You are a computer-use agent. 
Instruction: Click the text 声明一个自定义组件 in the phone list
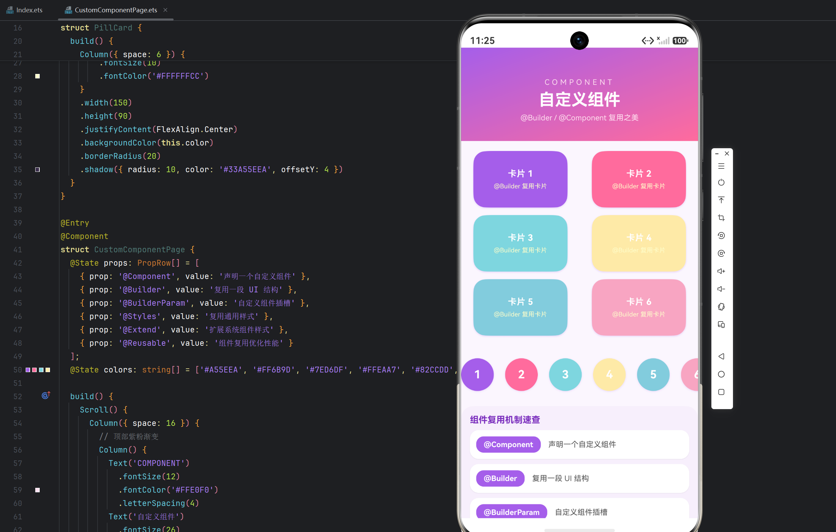pos(582,444)
